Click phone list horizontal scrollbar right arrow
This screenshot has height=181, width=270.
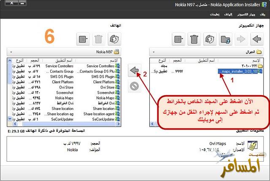(119, 124)
